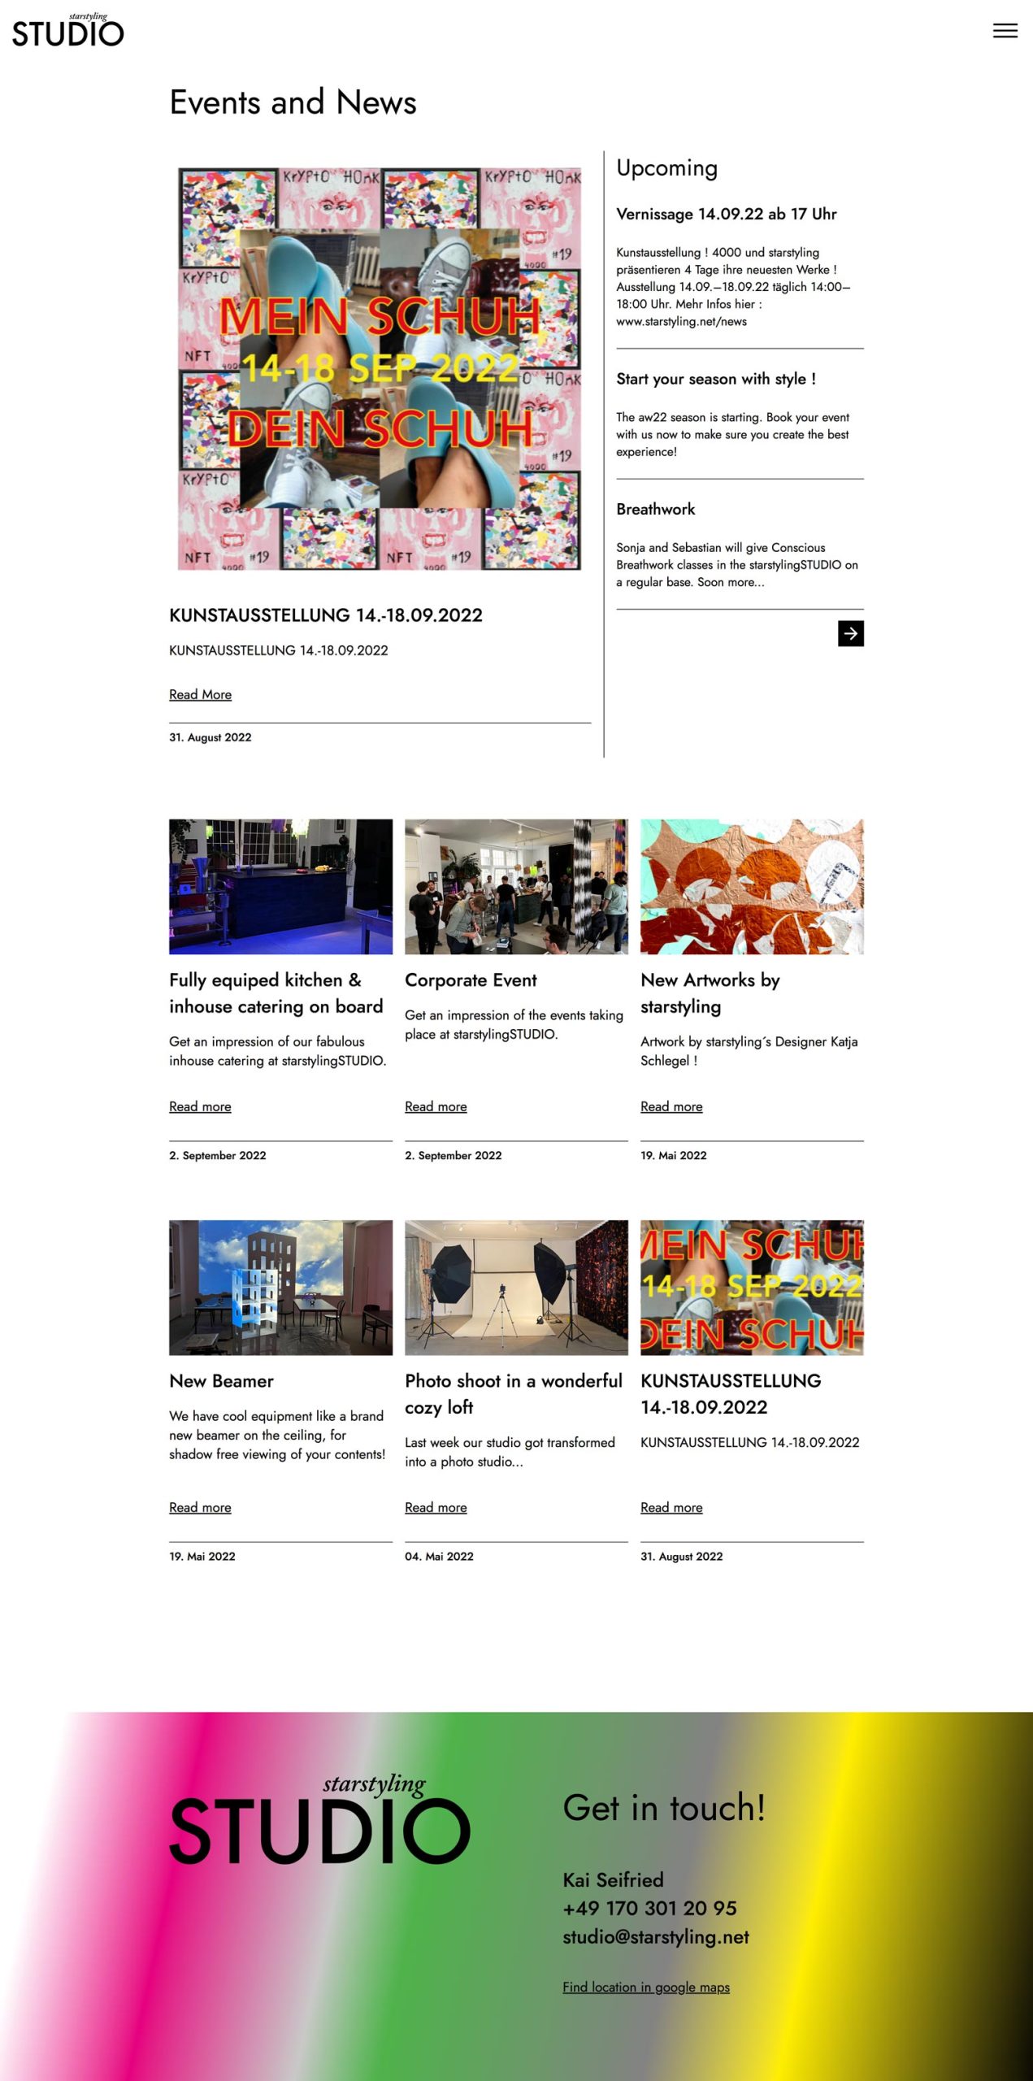
Task: Open Find location in google maps link
Action: pos(646,1987)
